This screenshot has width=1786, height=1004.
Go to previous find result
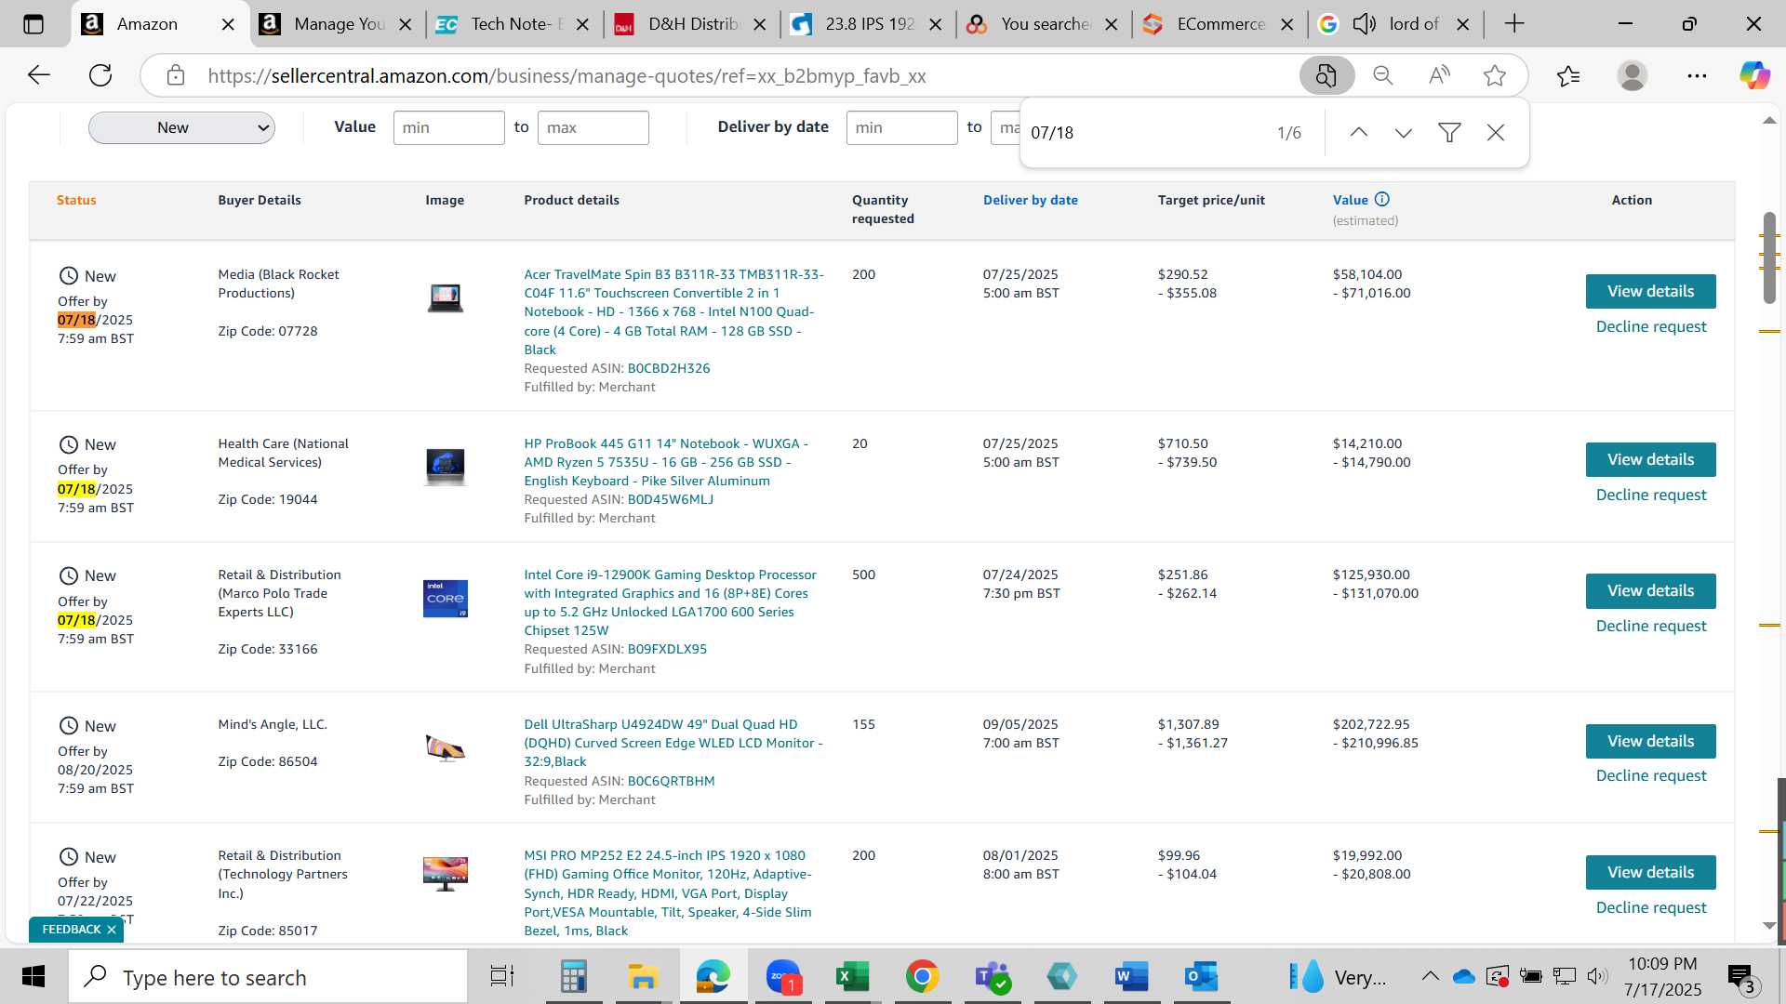tap(1359, 133)
